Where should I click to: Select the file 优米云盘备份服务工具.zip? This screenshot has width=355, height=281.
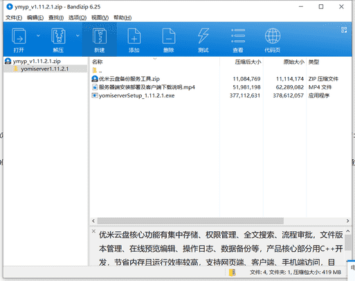pos(129,79)
